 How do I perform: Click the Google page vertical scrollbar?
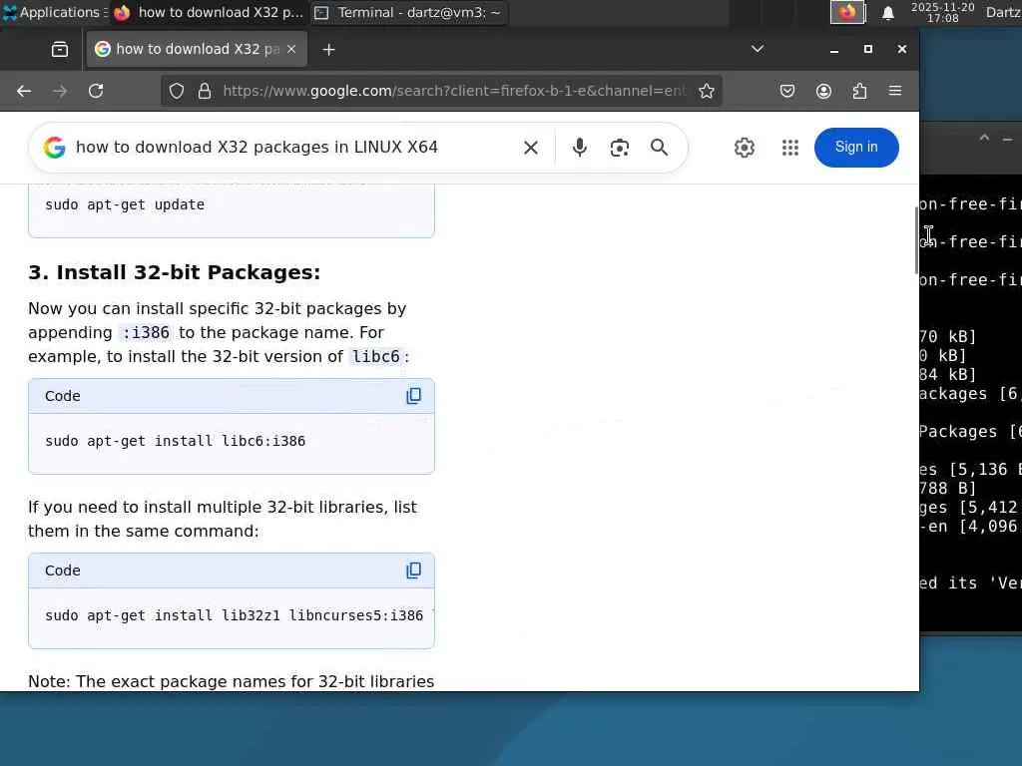pyautogui.click(x=916, y=241)
